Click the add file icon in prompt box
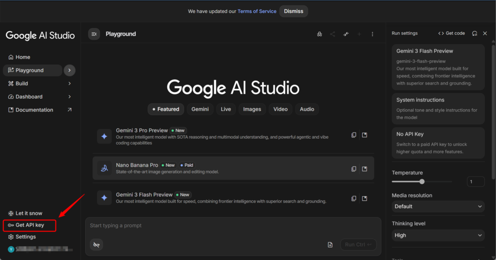 [330, 245]
